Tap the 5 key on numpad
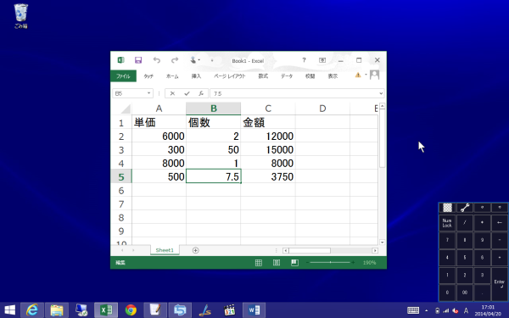This screenshot has height=318, width=509. (465, 257)
